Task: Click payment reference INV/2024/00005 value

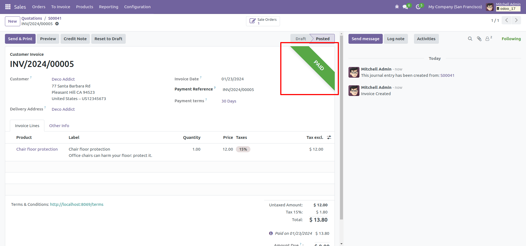Action: point(238,90)
